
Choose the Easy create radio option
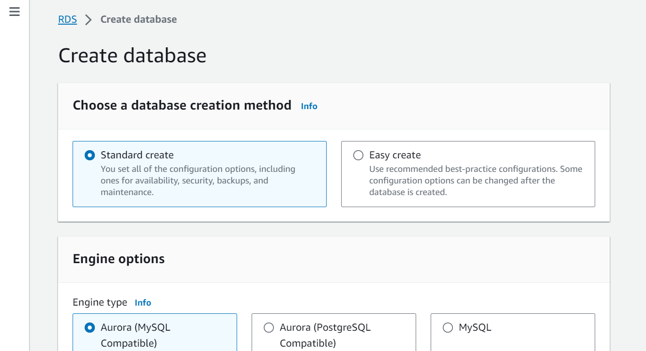358,155
